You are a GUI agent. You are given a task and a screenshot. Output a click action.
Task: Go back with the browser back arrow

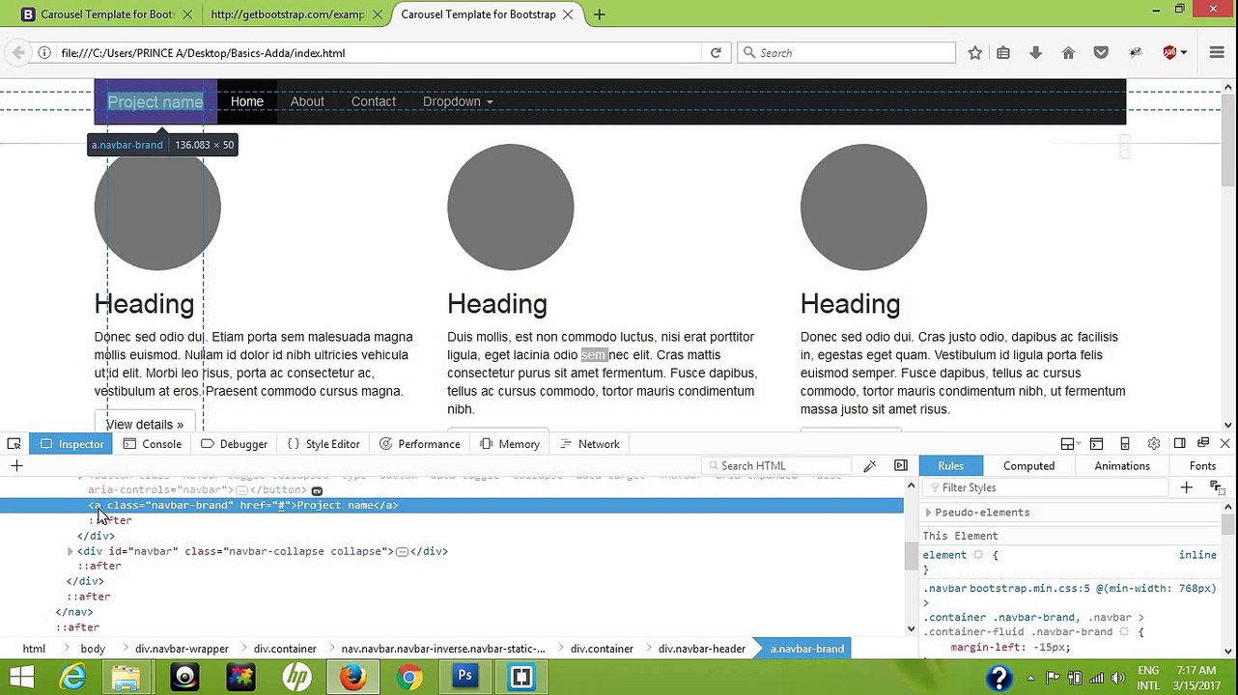pyautogui.click(x=18, y=53)
